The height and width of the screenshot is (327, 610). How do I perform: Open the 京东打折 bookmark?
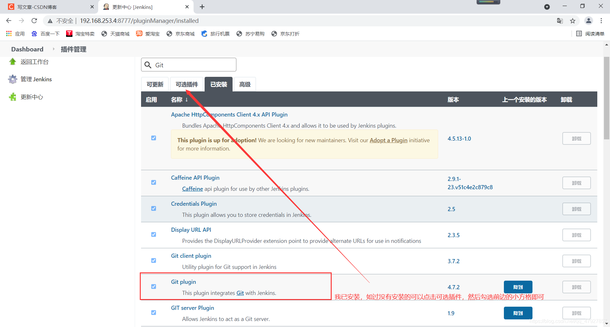click(x=285, y=34)
